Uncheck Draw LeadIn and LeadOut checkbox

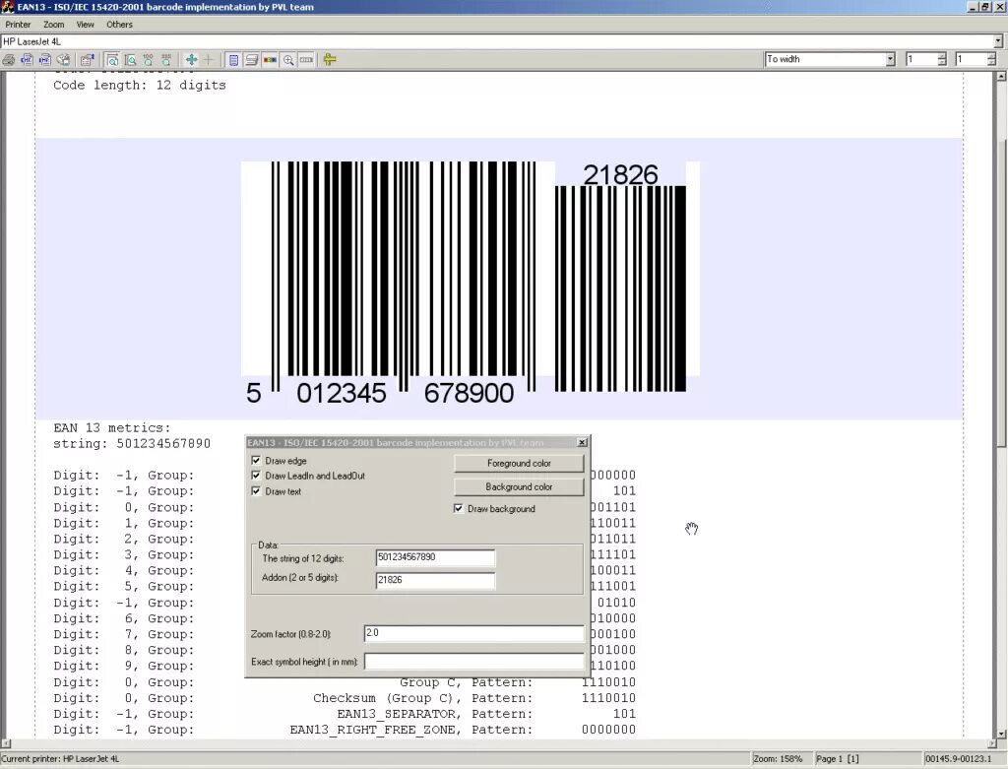click(256, 476)
